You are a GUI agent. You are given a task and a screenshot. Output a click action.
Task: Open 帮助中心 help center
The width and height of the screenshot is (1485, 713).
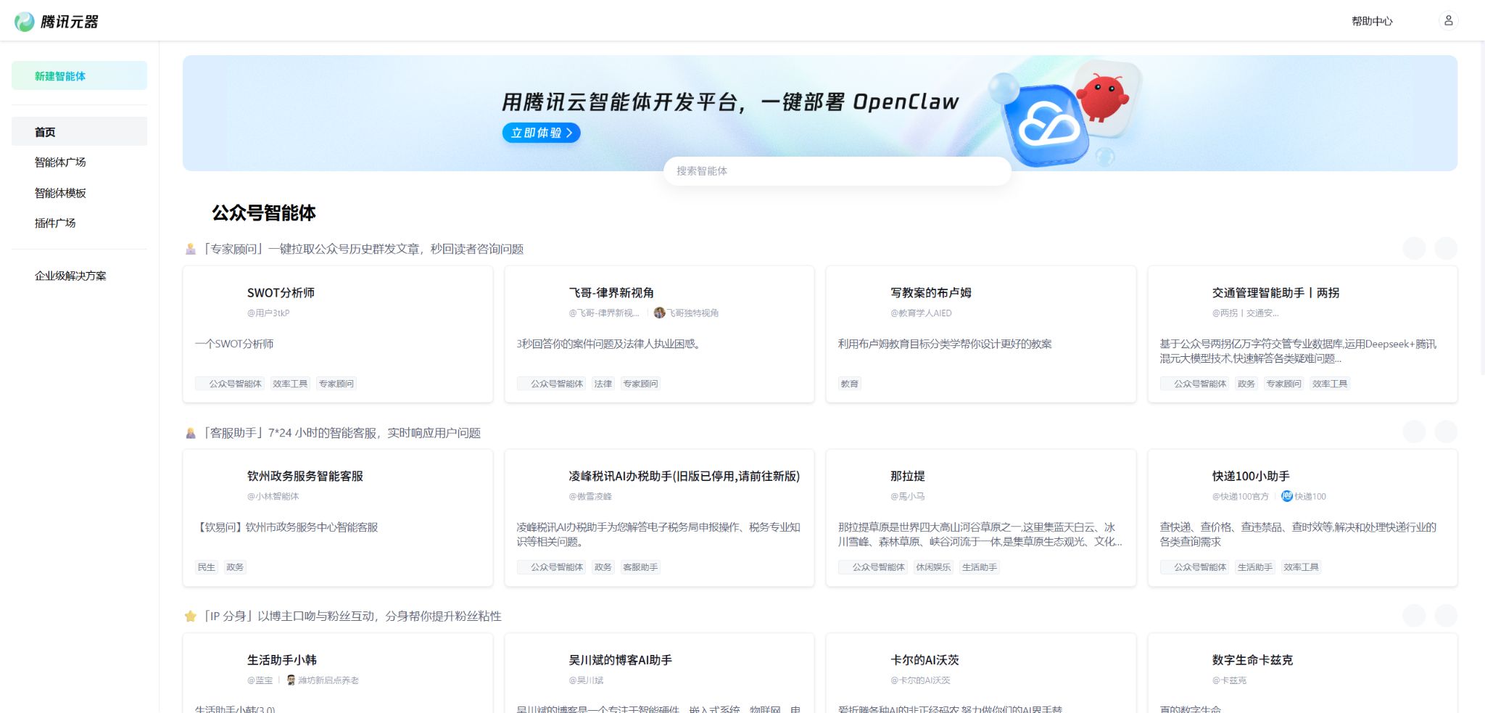coord(1372,21)
